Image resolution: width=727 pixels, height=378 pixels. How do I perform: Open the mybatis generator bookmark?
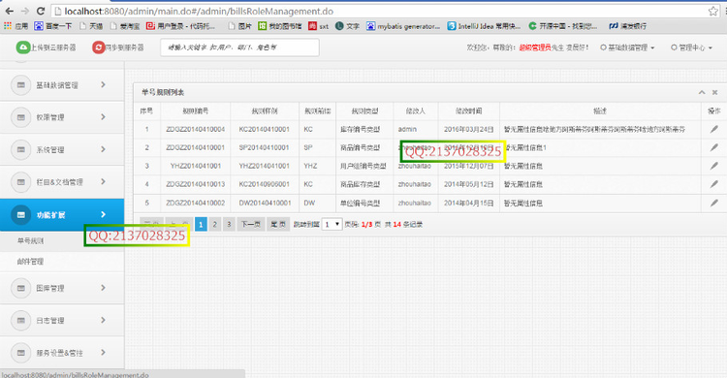point(403,26)
